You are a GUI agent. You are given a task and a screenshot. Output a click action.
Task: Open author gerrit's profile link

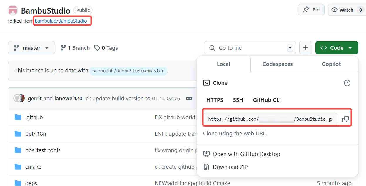(35, 98)
